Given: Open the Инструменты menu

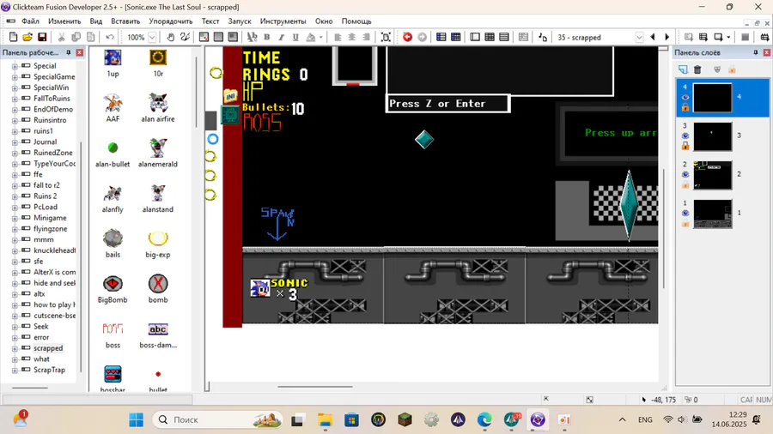Looking at the screenshot, I should click(x=283, y=21).
